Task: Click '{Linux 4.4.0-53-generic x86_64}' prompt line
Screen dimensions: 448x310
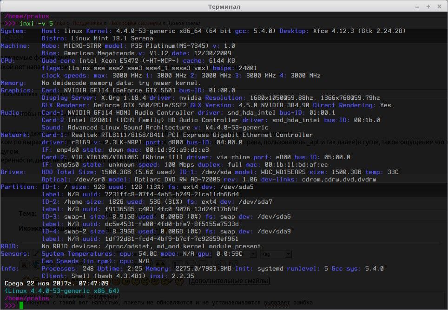Action: pyautogui.click(x=62, y=291)
